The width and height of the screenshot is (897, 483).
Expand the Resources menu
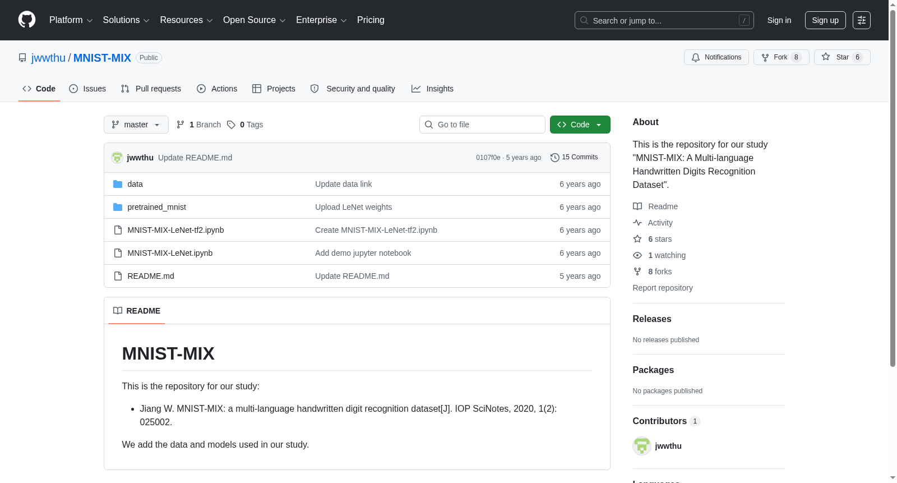(x=186, y=20)
